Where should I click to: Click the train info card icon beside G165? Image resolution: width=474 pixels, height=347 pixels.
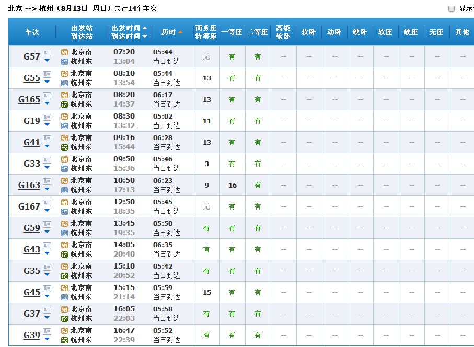(x=47, y=96)
